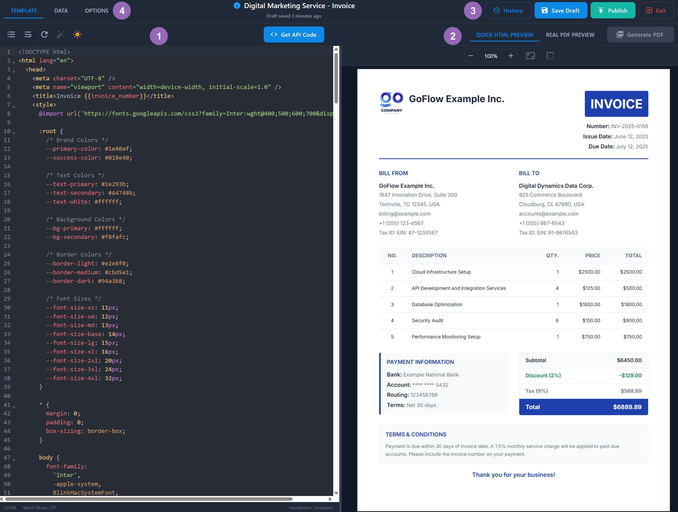Screen dimensions: 678x512
Task: Toggle the outline list icon in the editor toolbar
Action: click(11, 34)
